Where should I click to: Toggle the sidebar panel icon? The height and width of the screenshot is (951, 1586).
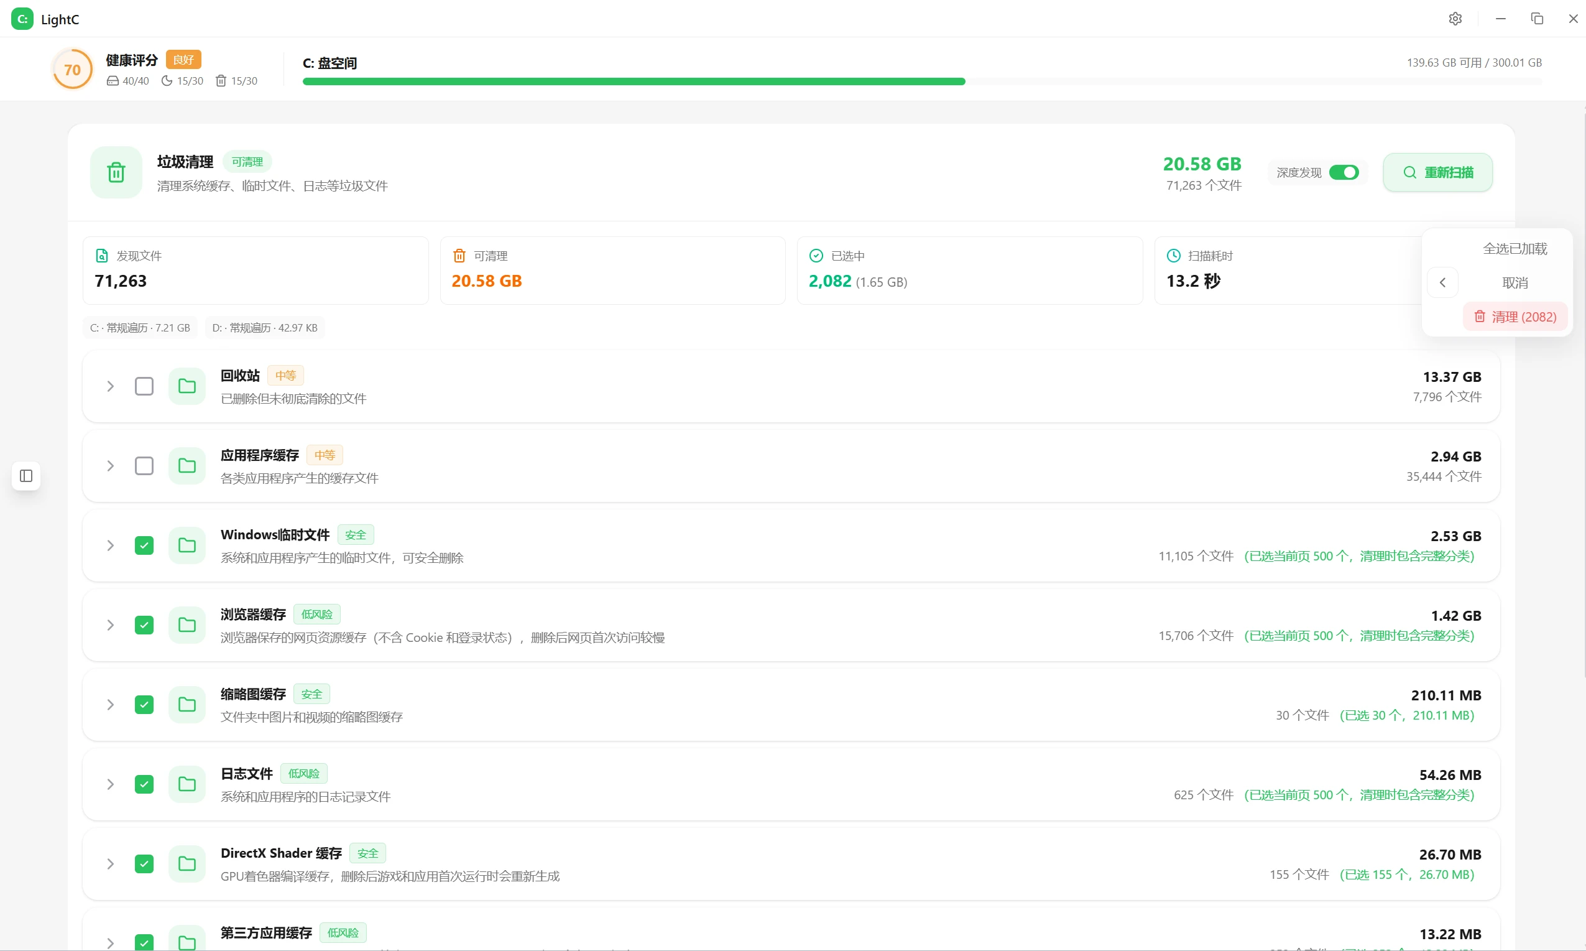coord(26,475)
